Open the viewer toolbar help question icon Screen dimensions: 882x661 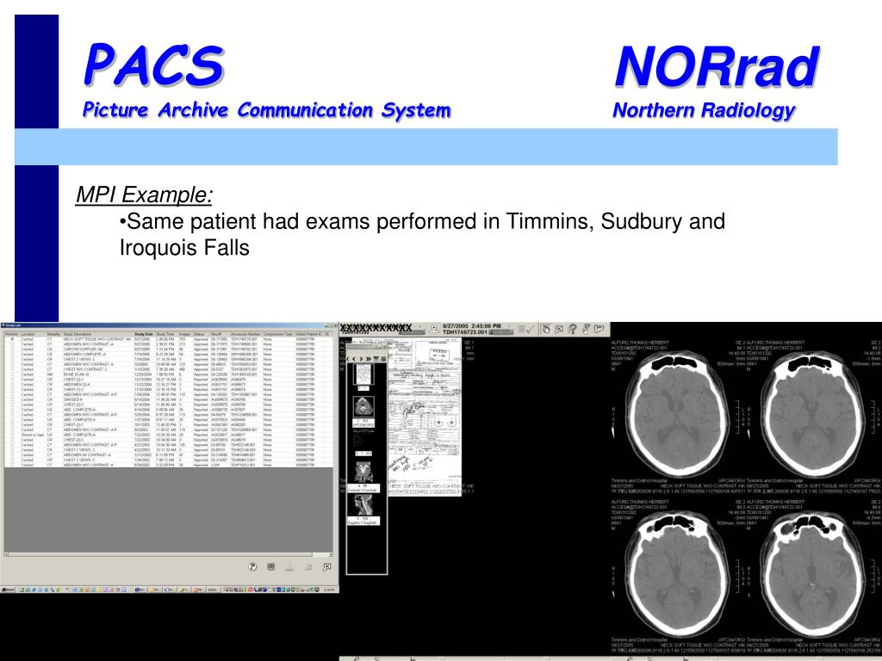click(573, 330)
